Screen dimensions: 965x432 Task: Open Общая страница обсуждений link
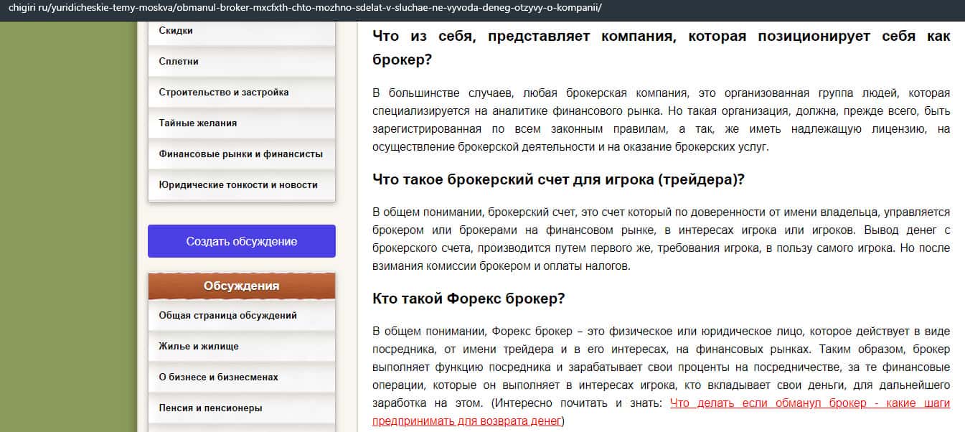pos(227,316)
